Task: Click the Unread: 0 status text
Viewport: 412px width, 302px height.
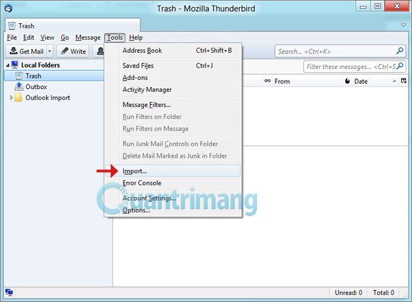Action: click(x=348, y=292)
